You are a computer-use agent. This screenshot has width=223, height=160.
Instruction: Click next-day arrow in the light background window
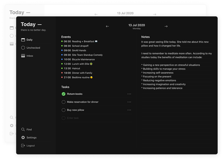pos(155,14)
